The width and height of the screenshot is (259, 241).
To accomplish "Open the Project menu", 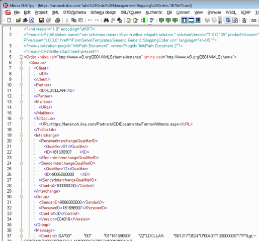I will click(x=41, y=13).
